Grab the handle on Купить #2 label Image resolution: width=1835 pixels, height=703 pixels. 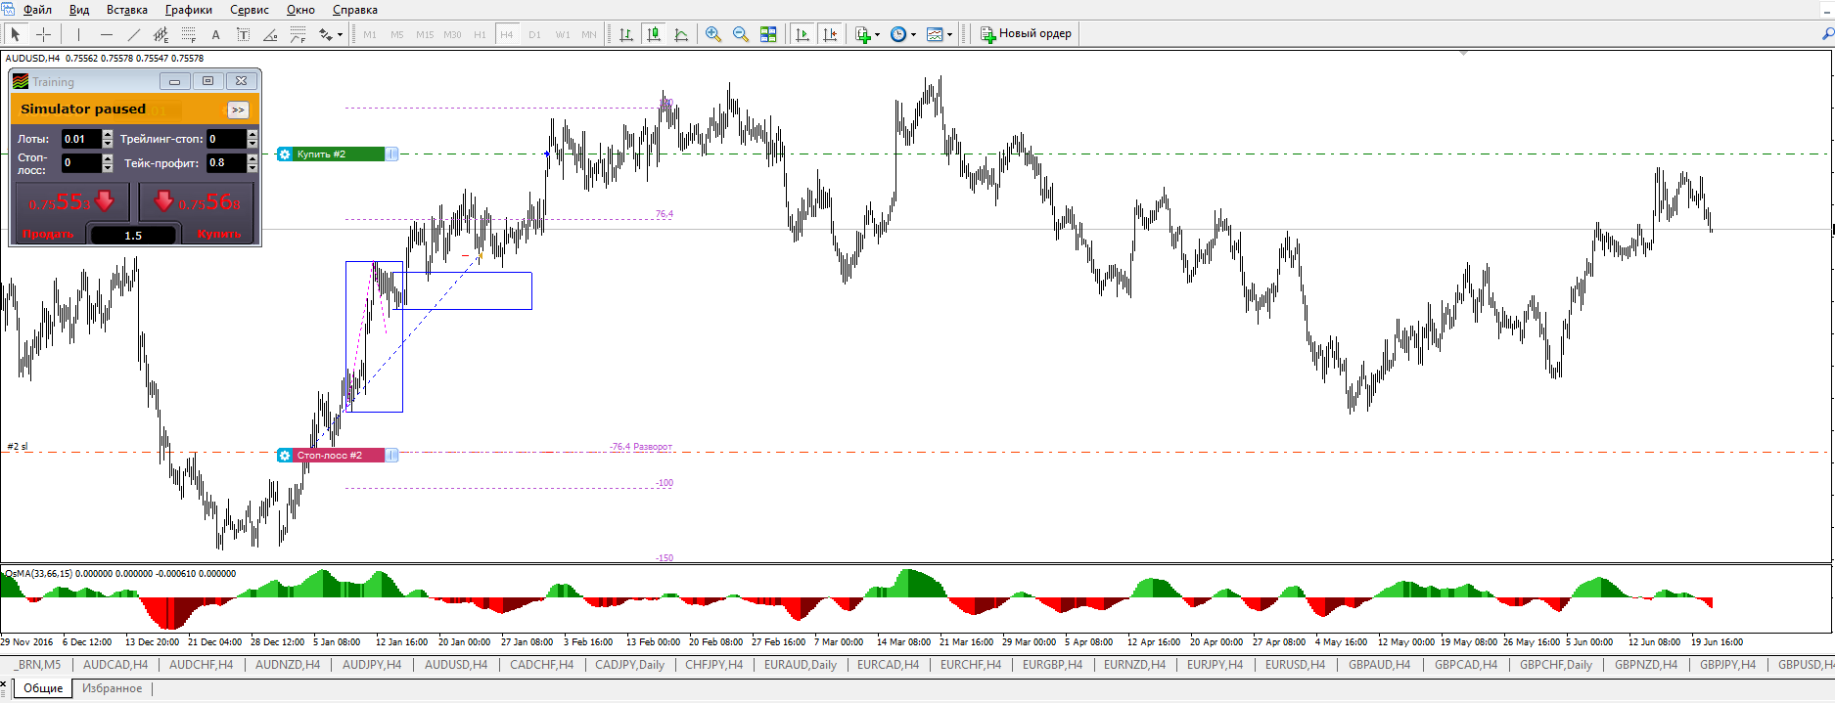pos(391,154)
